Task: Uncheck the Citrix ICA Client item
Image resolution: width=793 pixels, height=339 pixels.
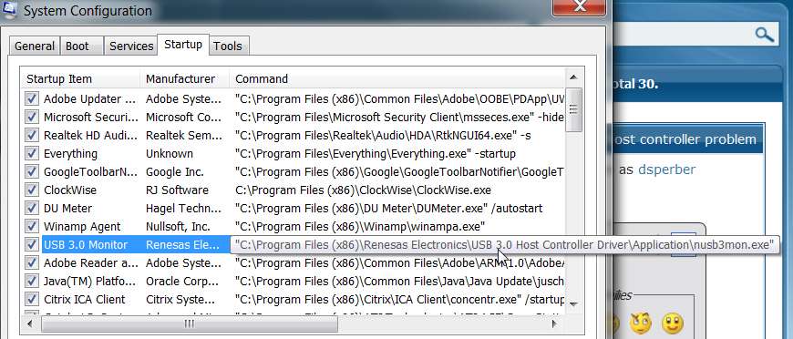Action: click(31, 299)
